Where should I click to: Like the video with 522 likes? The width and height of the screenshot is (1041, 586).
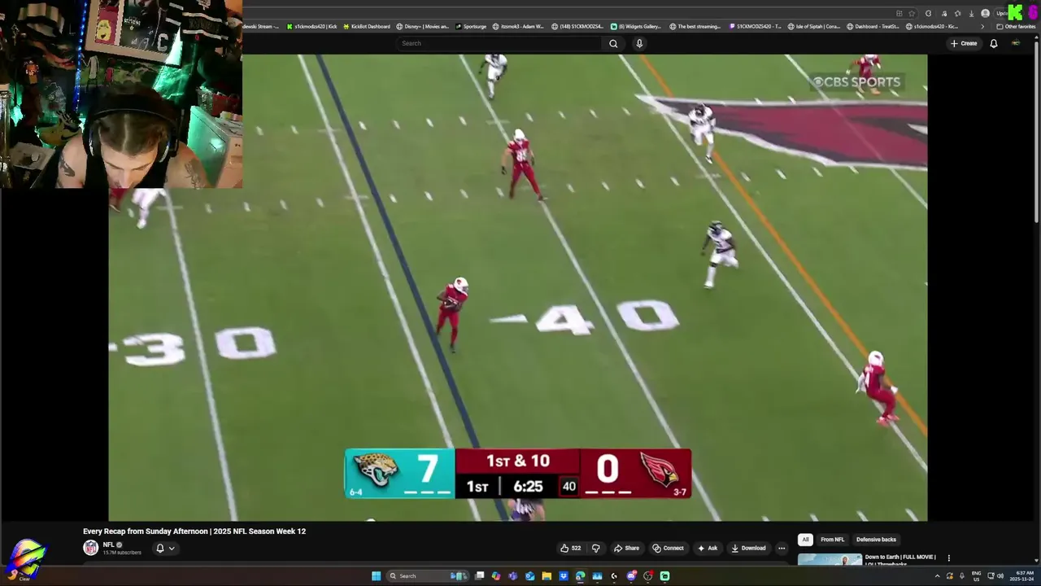coord(571,548)
